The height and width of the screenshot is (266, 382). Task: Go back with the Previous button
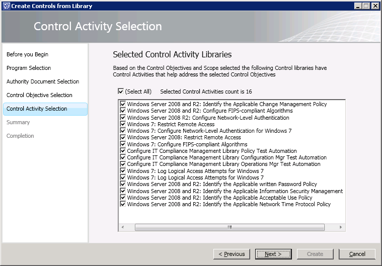click(232, 254)
